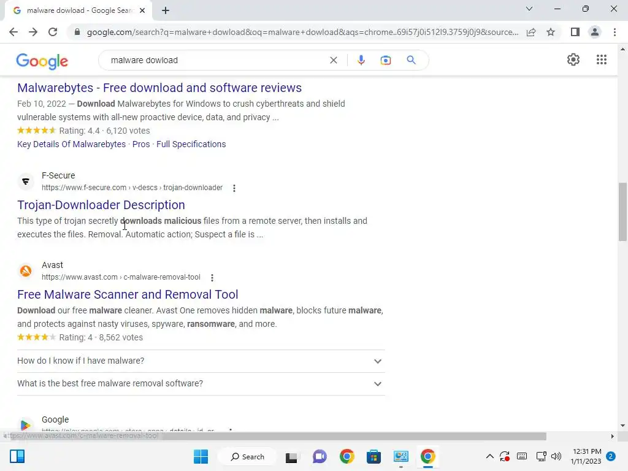This screenshot has height=471, width=628.
Task: Open the Chrome profile menu
Action: pos(595,32)
